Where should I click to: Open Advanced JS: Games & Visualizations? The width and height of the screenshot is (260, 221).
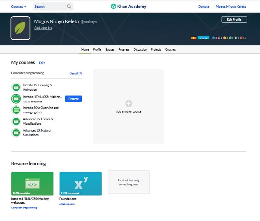(x=38, y=121)
